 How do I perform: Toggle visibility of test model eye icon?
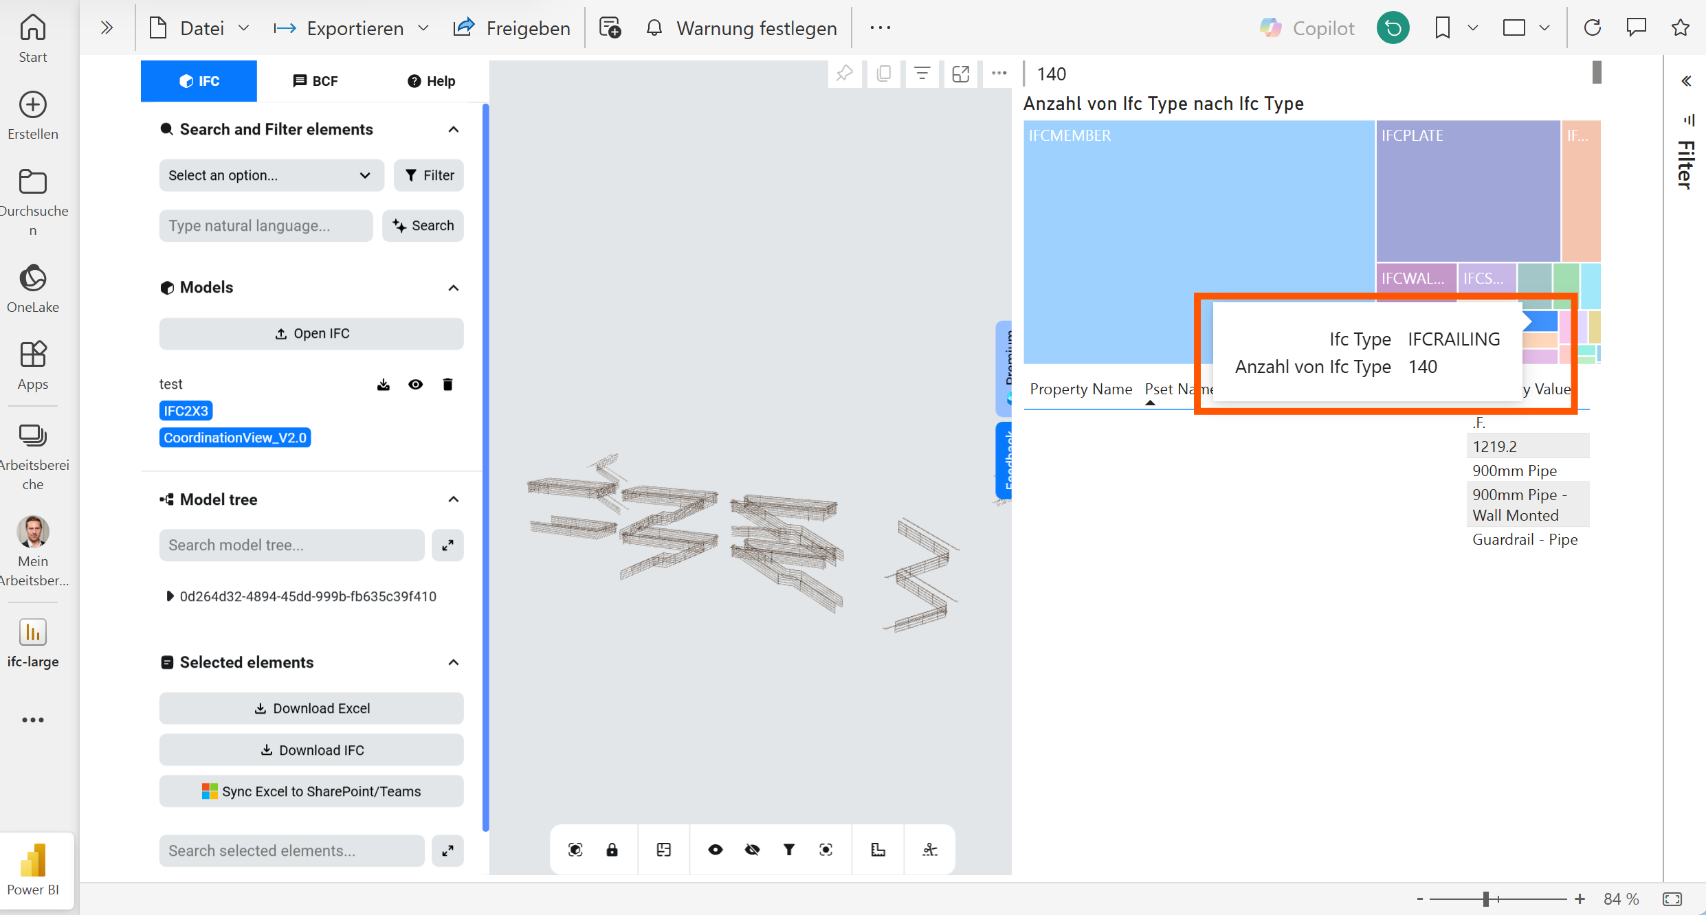coord(417,383)
